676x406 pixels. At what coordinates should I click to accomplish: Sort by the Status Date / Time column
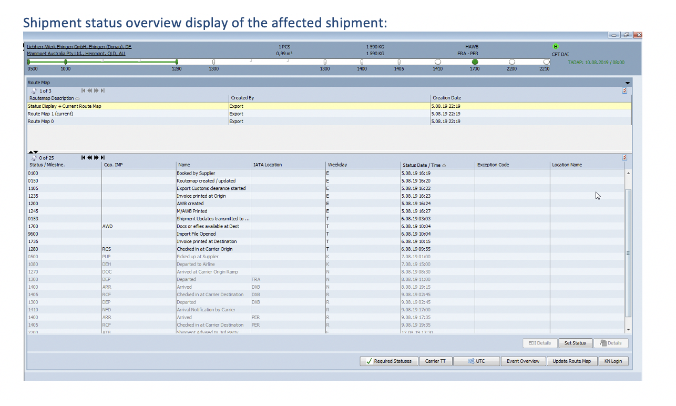(x=421, y=164)
